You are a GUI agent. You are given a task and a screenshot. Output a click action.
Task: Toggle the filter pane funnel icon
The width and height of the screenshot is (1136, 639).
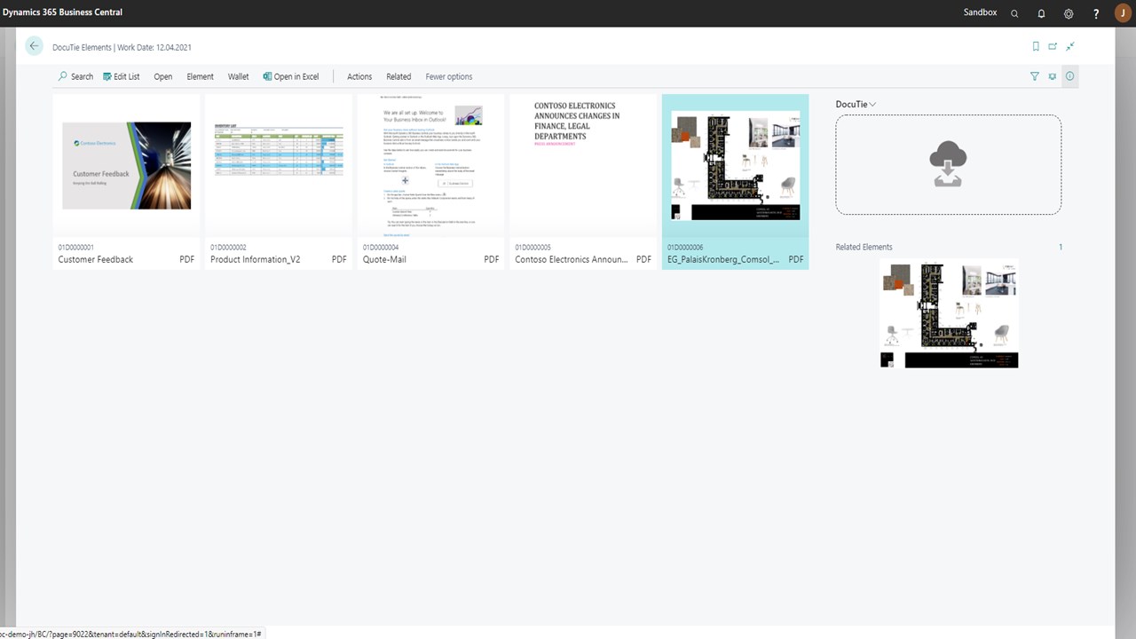(x=1034, y=76)
